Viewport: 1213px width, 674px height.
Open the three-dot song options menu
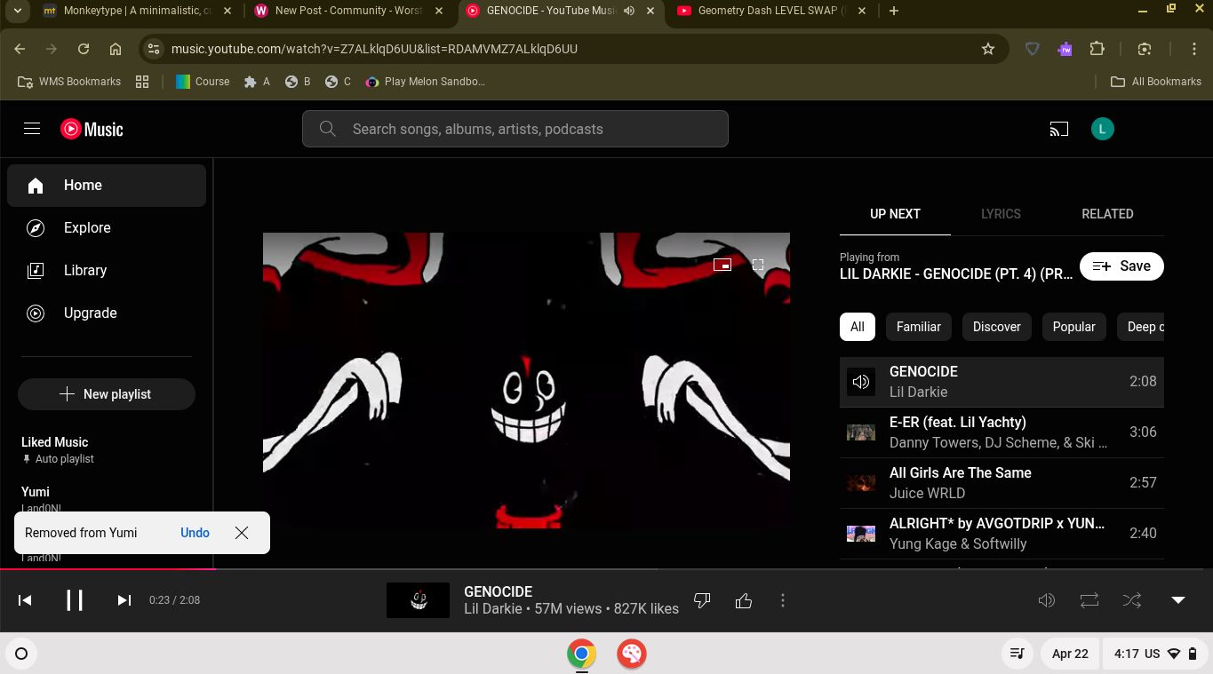[x=782, y=601]
